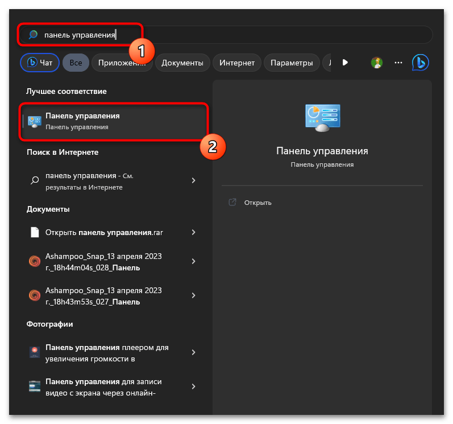The image size is (453, 424).
Task: Click the web search magnifier icon
Action: tap(35, 180)
